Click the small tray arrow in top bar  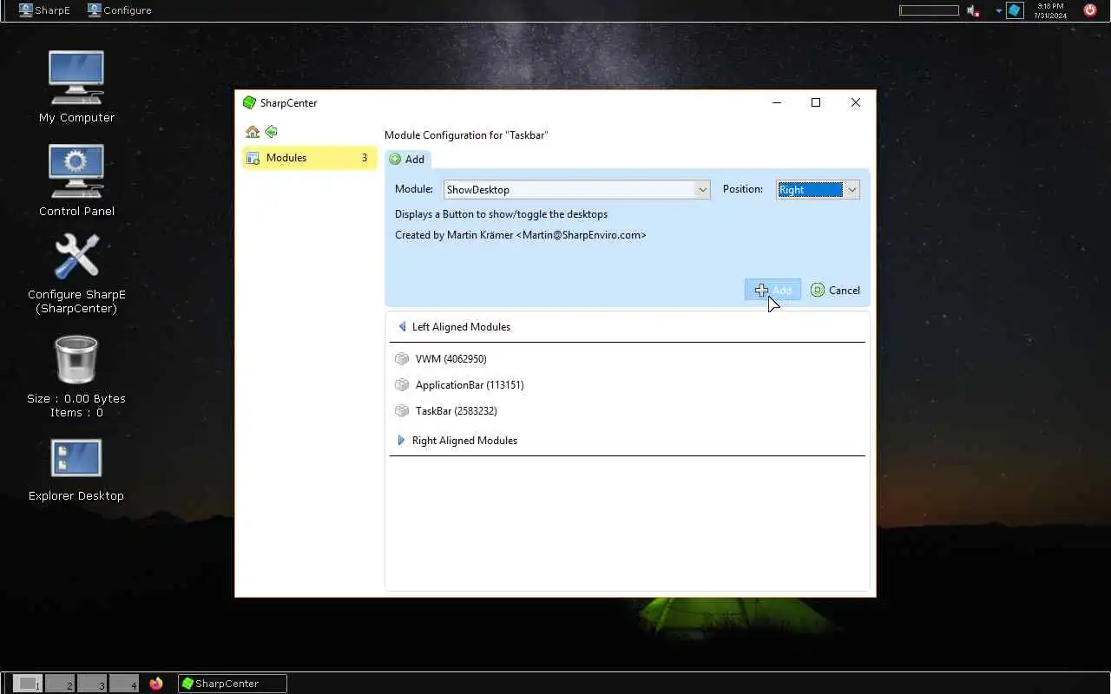click(998, 11)
